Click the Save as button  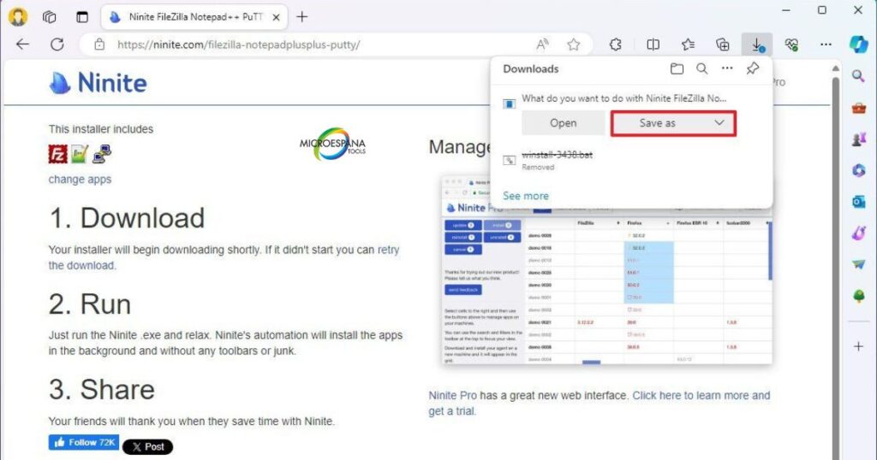[658, 123]
